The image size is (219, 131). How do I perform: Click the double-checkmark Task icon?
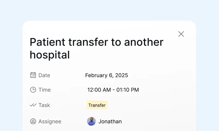tap(33, 105)
